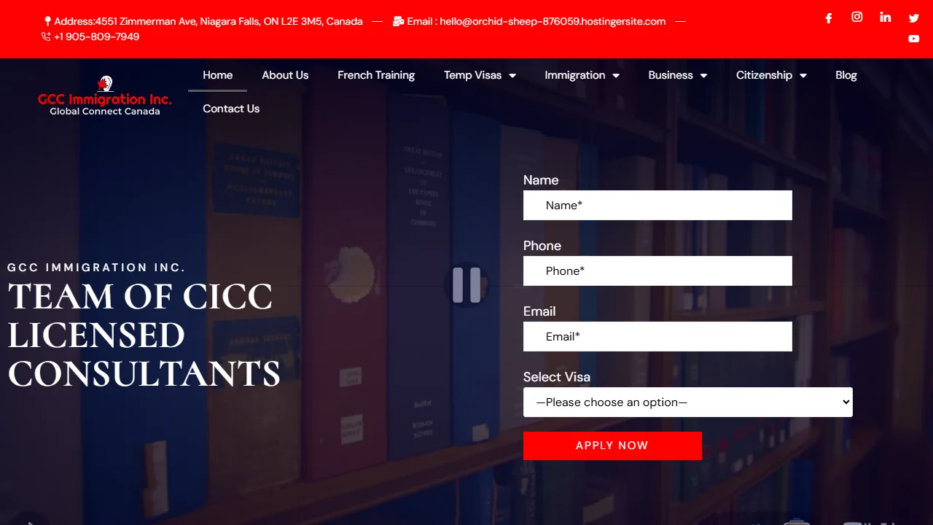Focus the Name input field
Viewport: 933px width, 525px height.
(x=657, y=206)
